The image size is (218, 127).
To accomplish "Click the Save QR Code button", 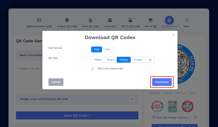I will pyautogui.click(x=77, y=115).
